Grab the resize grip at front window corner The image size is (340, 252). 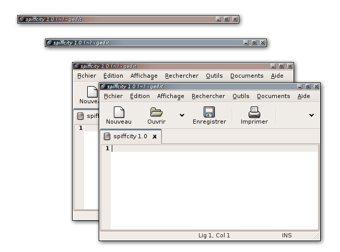click(316, 237)
